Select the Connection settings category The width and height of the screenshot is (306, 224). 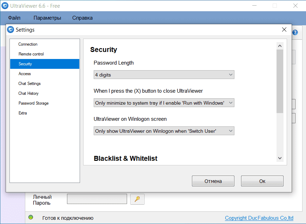(28, 44)
